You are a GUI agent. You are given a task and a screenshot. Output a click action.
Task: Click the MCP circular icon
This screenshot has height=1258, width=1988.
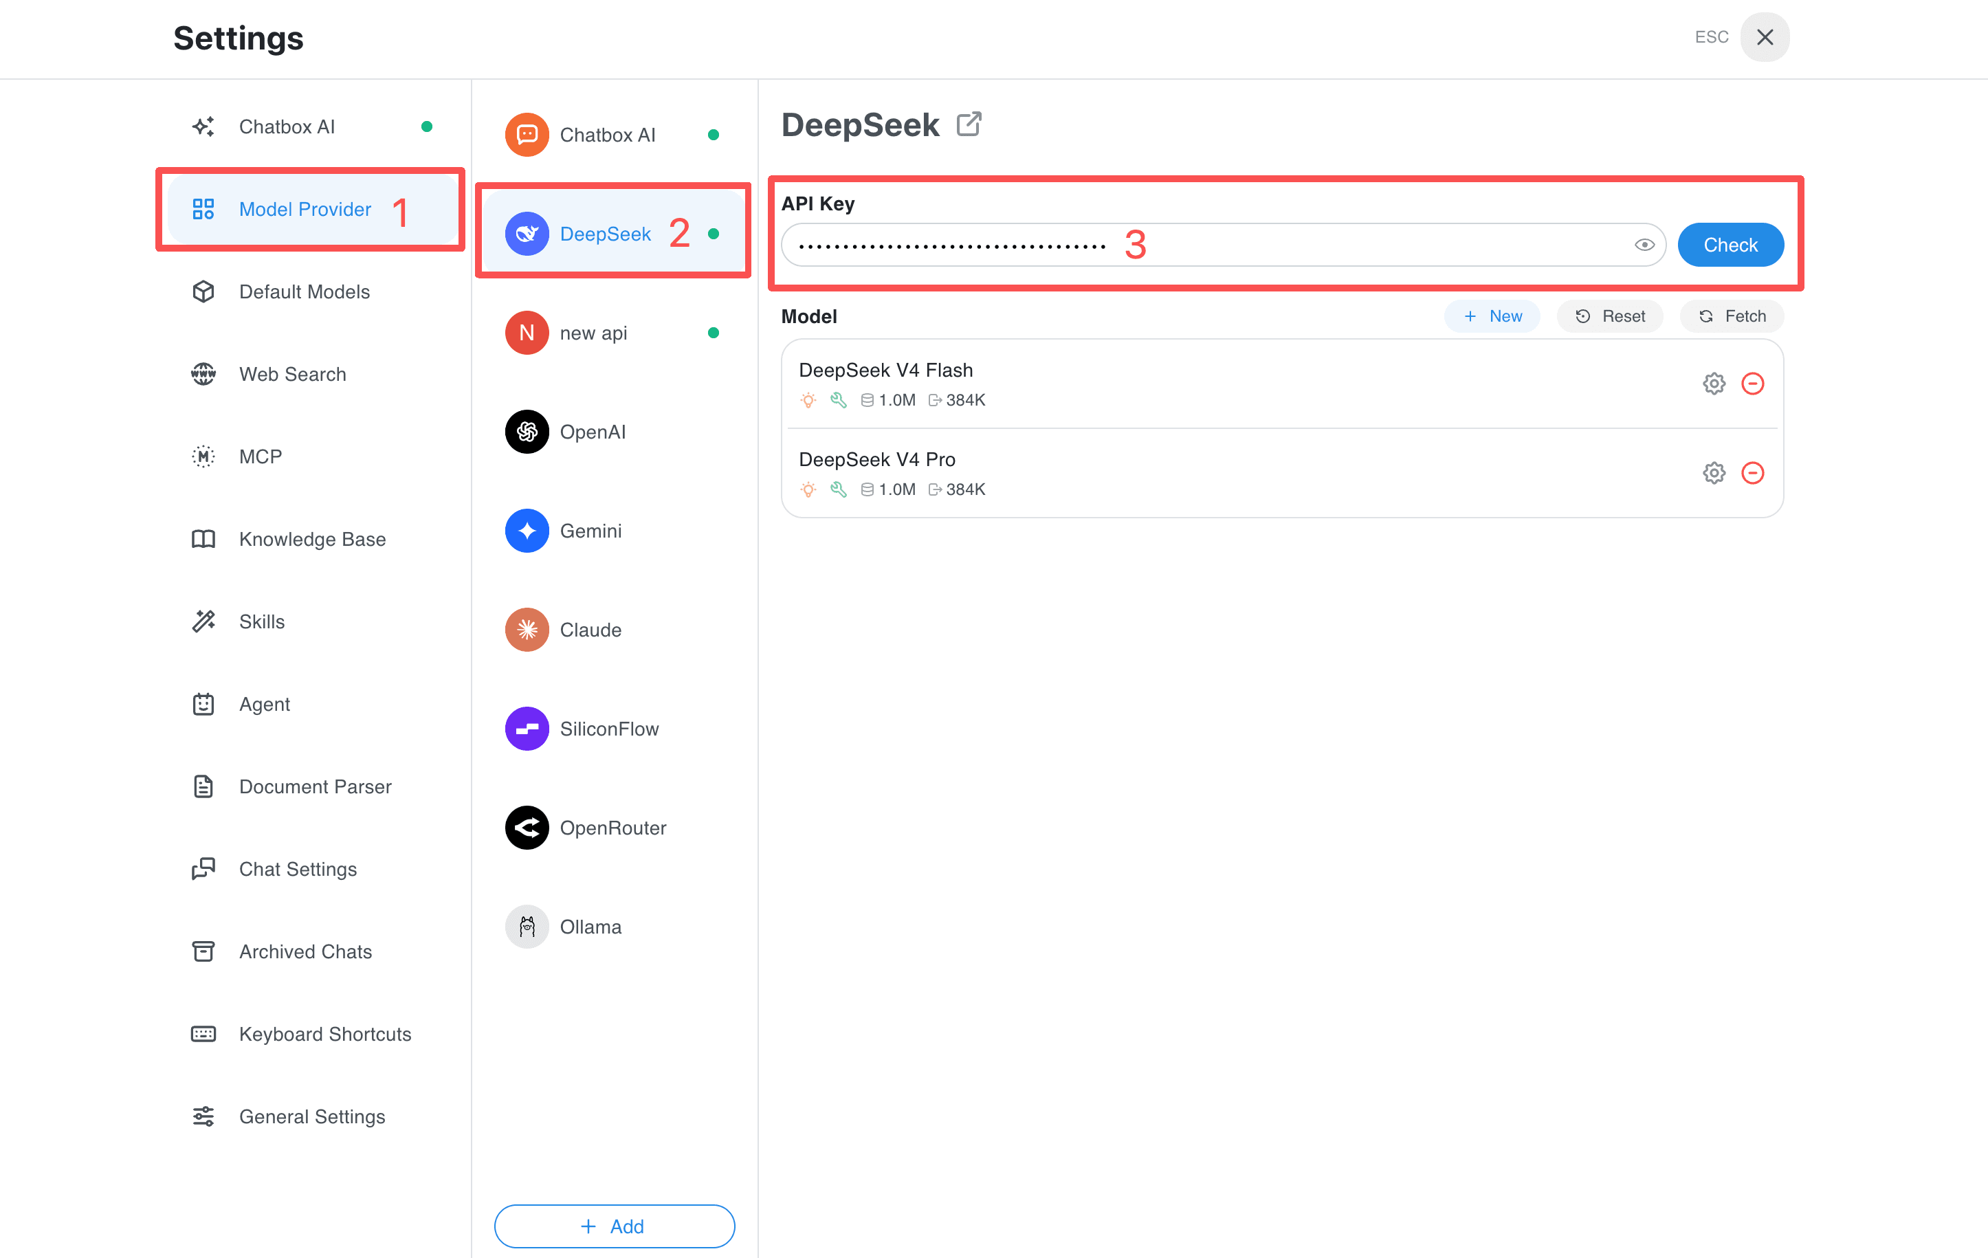[x=203, y=456]
